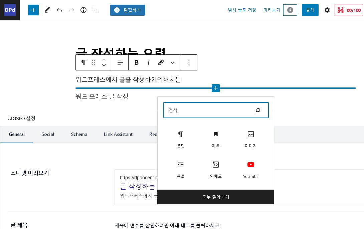This screenshot has width=364, height=229.
Task: Insert a YouTube block
Action: pos(251,169)
